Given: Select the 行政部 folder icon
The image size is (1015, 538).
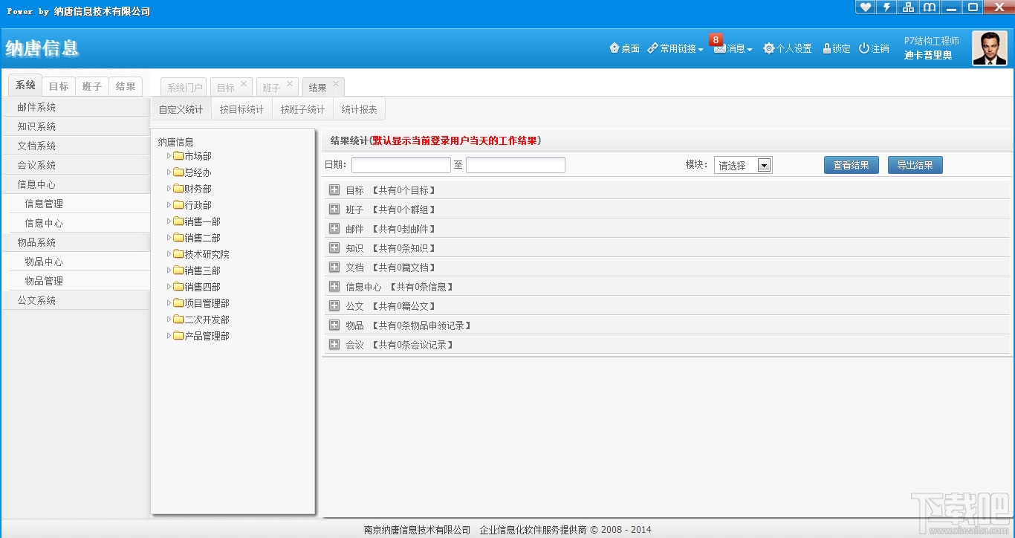Looking at the screenshot, I should (178, 205).
